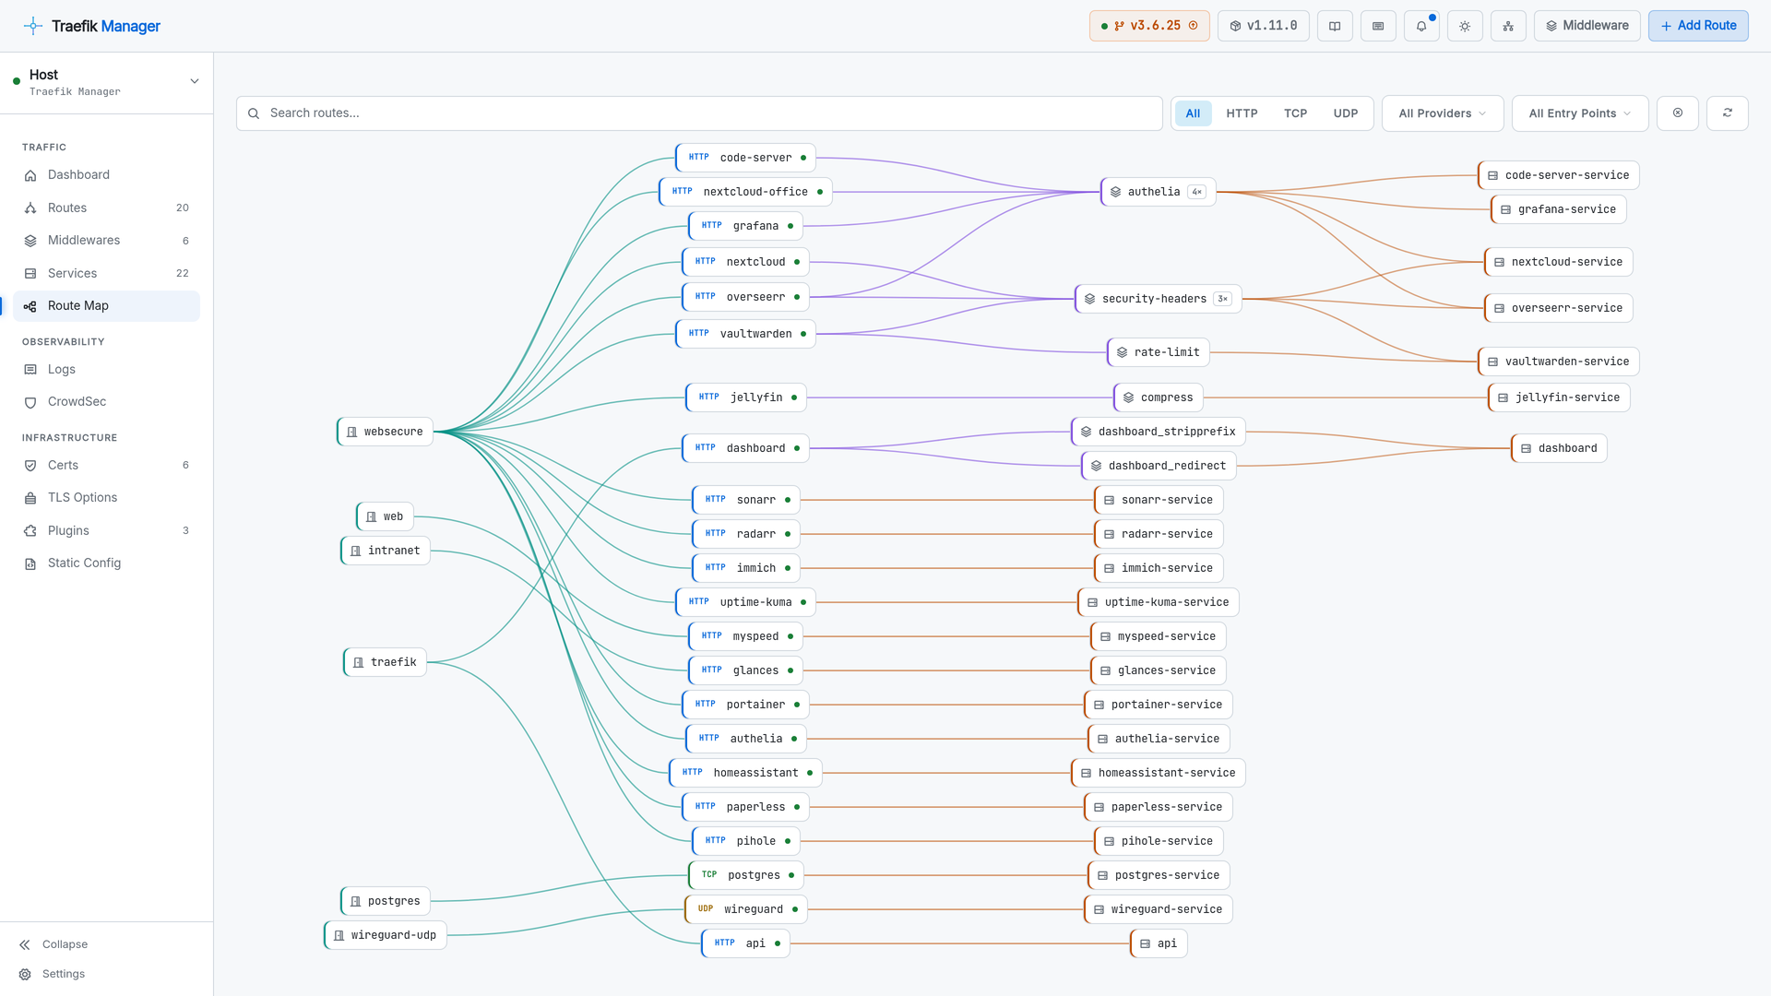Screen dimensions: 1771x996
Task: Click the uptime-kuma-service node
Action: point(1158,602)
